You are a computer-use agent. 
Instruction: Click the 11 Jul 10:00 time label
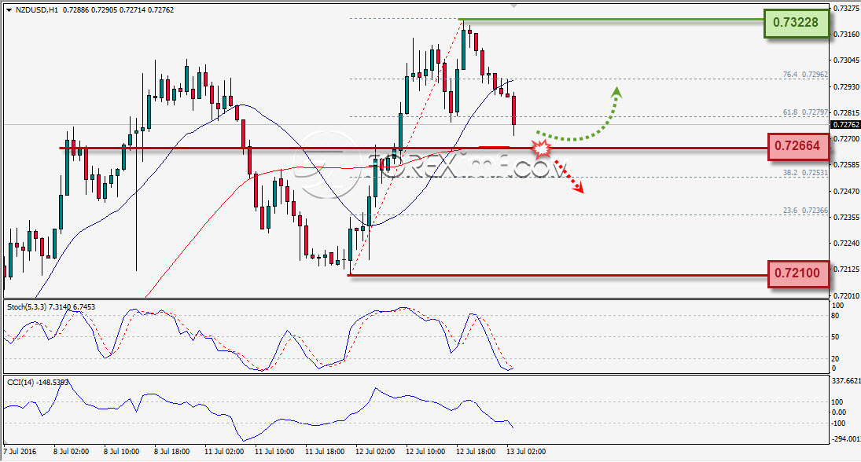(x=274, y=452)
